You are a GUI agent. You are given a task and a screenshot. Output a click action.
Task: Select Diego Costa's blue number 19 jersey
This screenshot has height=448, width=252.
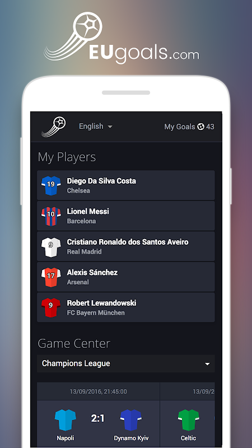[x=51, y=185]
